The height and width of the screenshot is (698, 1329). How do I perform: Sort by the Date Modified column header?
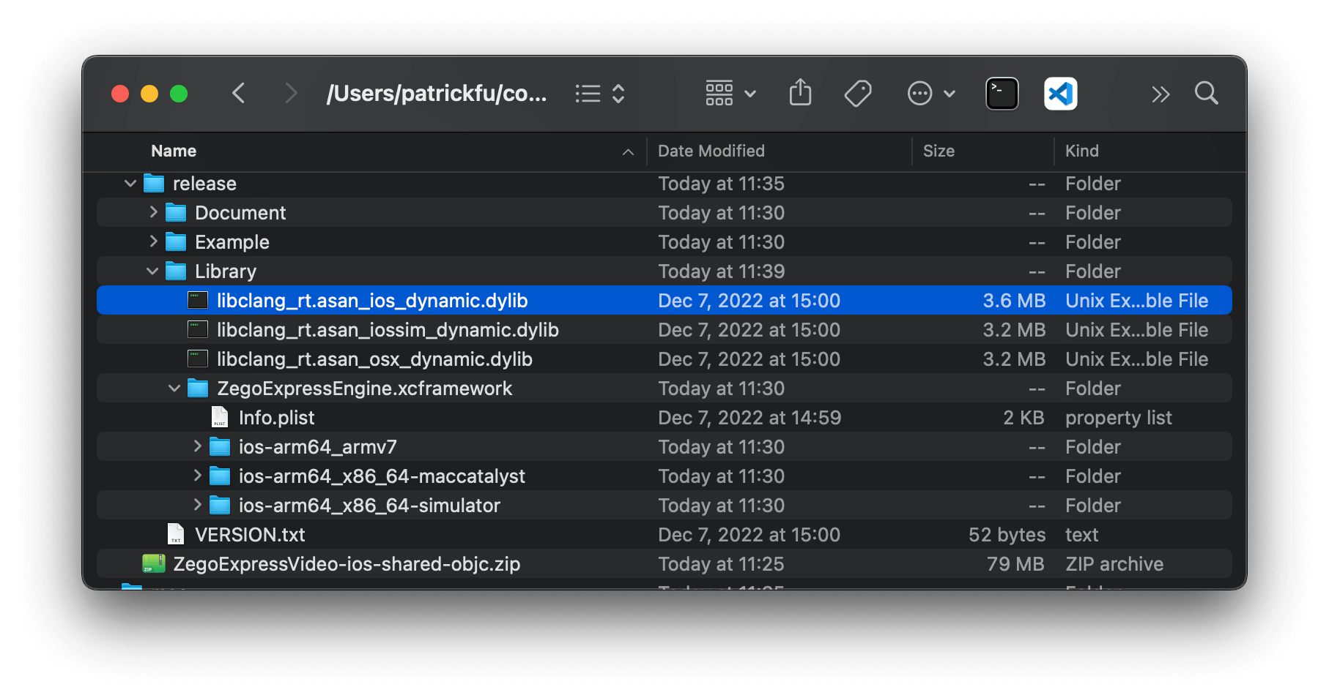click(711, 151)
